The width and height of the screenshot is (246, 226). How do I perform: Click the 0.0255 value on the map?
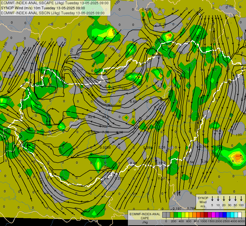pos(105,148)
